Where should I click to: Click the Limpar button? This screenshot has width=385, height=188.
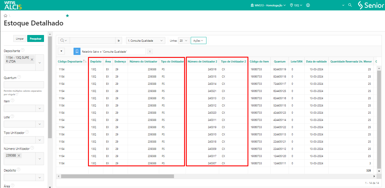pyautogui.click(x=20, y=38)
